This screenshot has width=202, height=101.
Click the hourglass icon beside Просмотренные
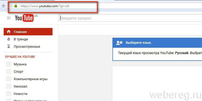tap(9, 46)
